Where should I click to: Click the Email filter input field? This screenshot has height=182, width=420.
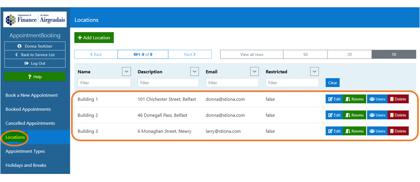tap(232, 83)
